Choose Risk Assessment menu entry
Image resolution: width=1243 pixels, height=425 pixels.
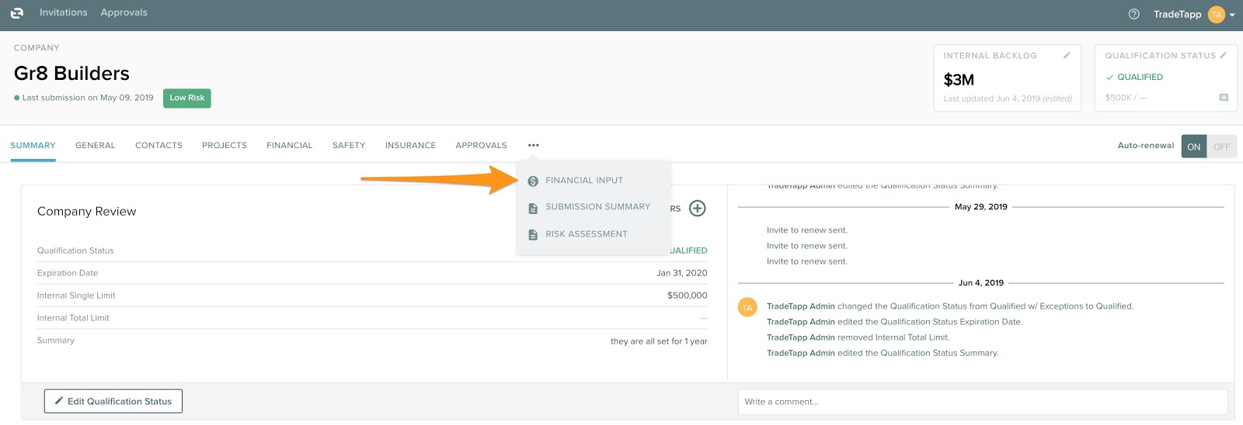click(x=586, y=234)
